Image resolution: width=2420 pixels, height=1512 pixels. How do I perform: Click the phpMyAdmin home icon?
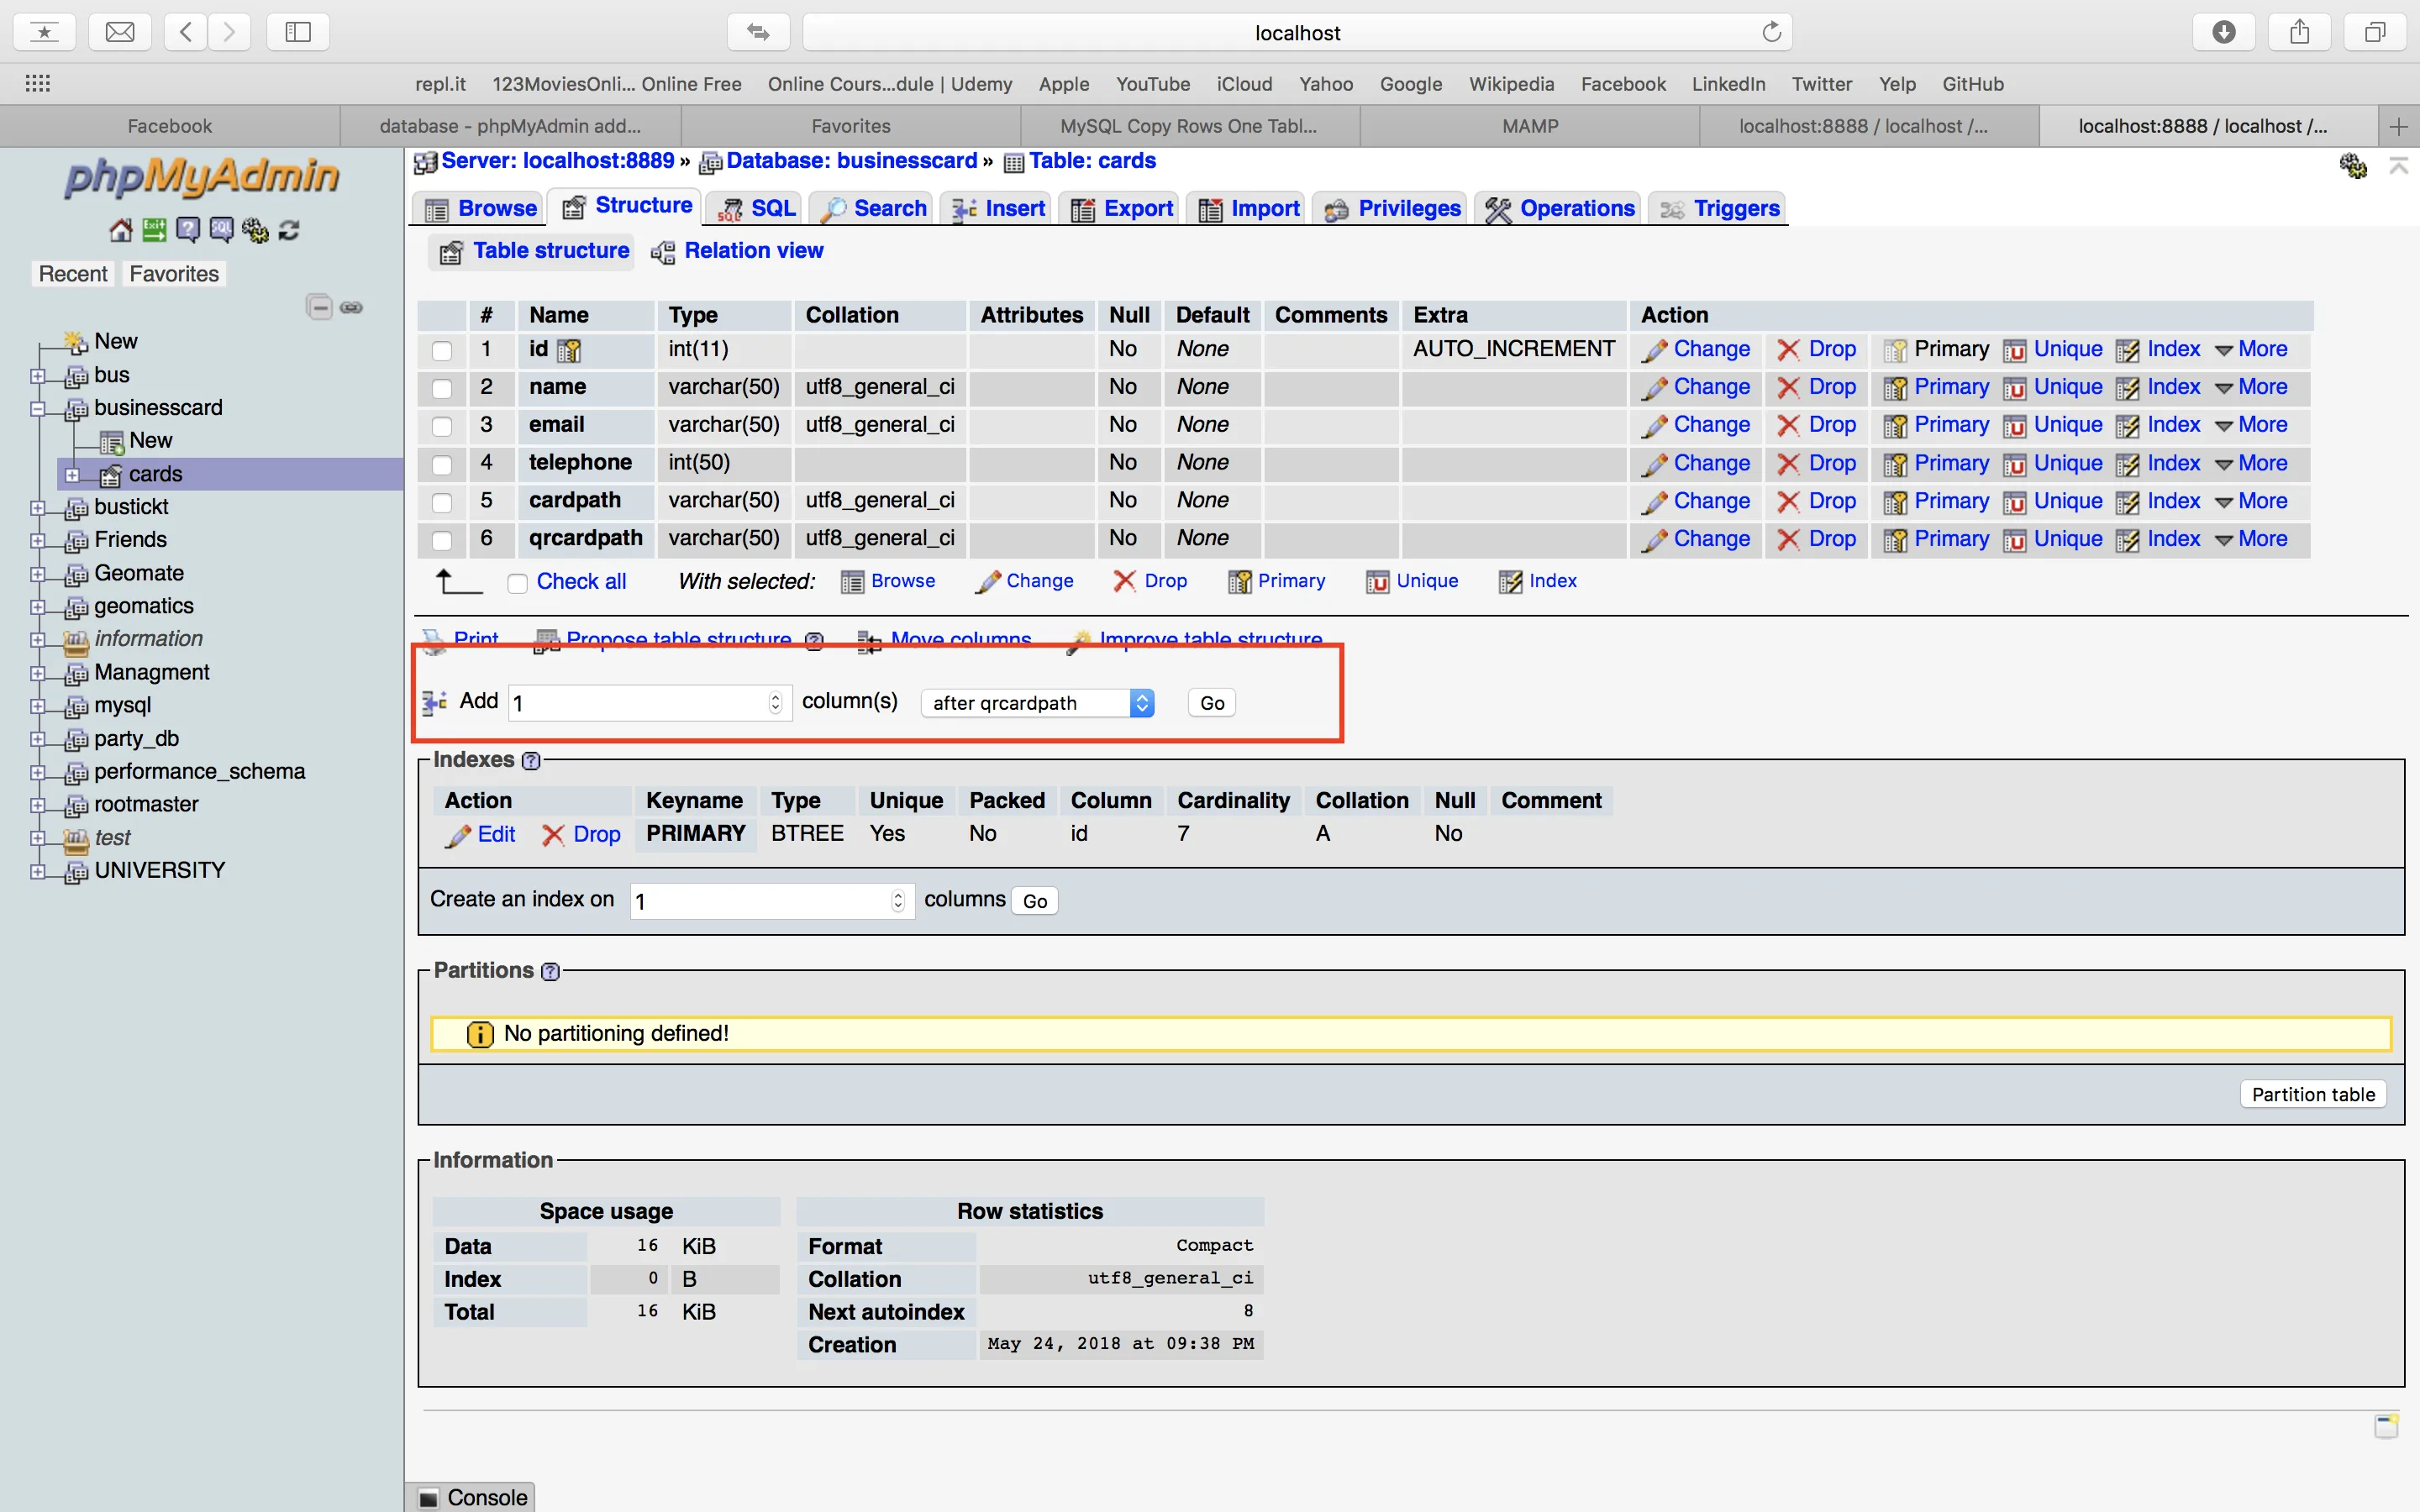tap(120, 231)
